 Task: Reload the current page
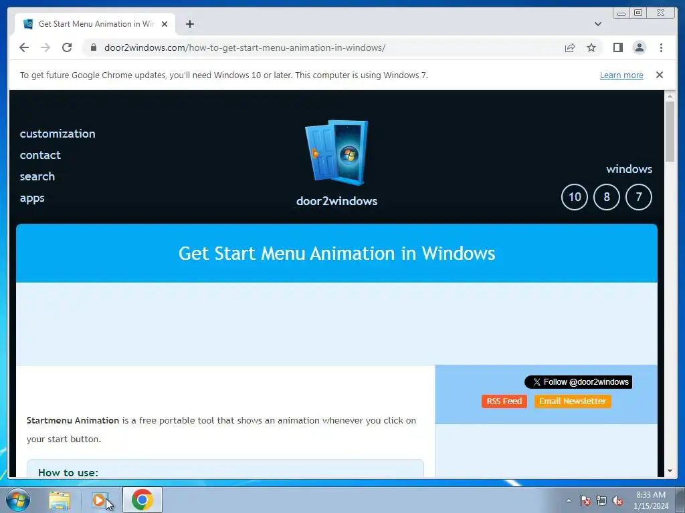click(67, 47)
